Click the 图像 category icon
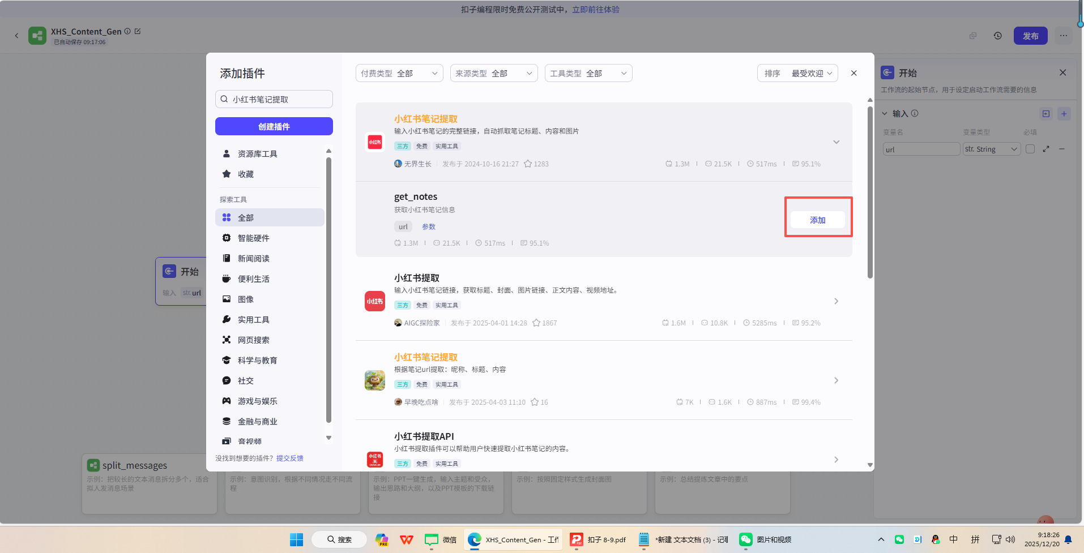 [227, 299]
